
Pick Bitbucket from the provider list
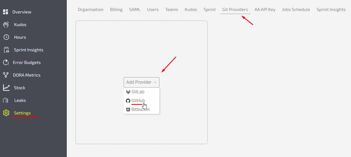[x=140, y=109]
